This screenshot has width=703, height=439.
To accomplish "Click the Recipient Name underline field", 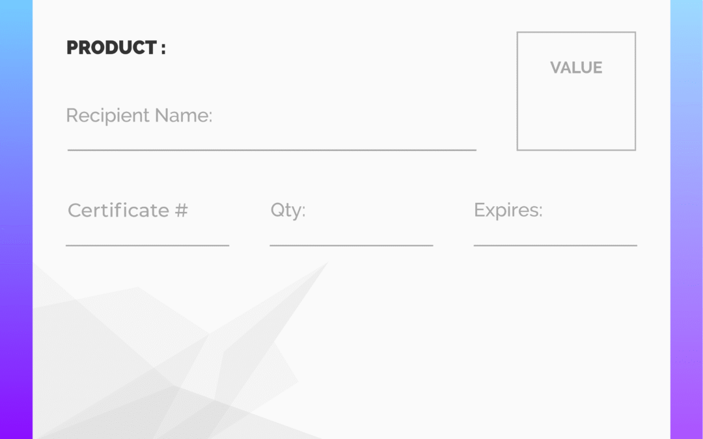I will (271, 150).
